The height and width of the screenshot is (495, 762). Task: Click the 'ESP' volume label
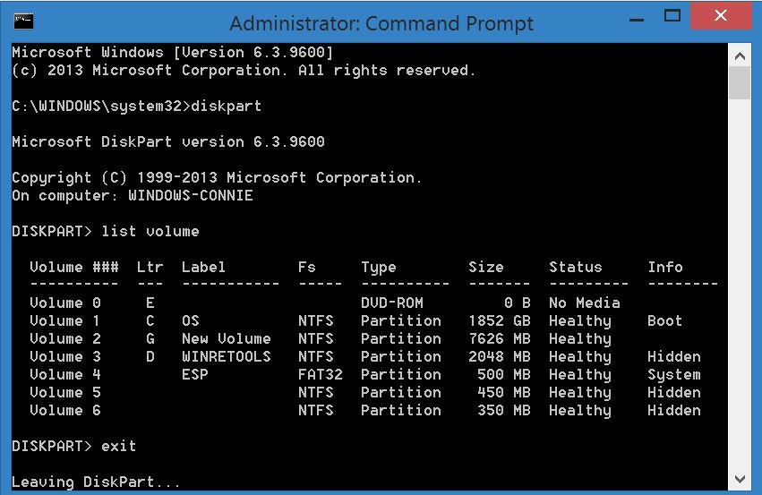tap(194, 375)
